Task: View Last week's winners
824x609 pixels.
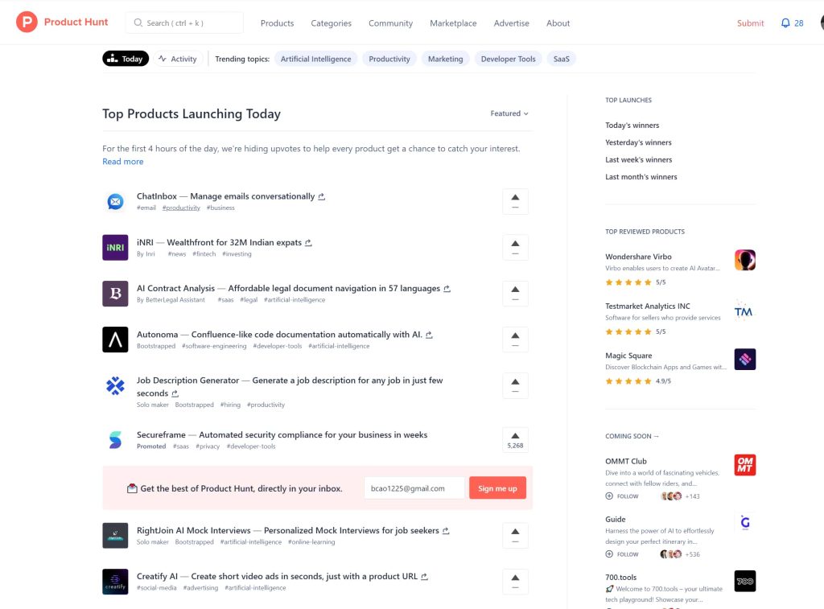Action: point(638,160)
